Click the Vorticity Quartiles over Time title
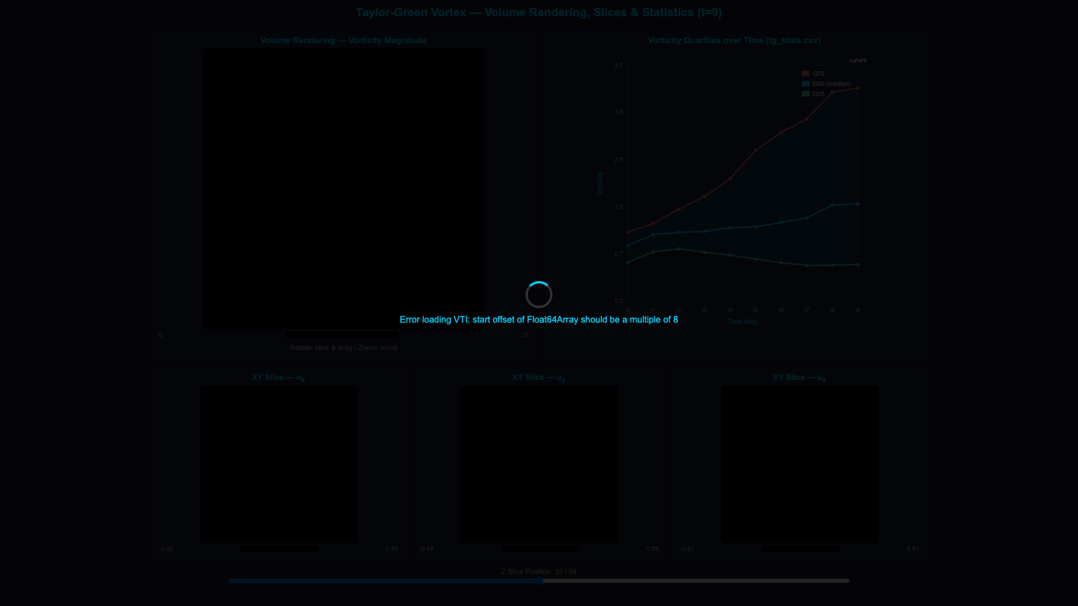The image size is (1078, 606). (734, 40)
